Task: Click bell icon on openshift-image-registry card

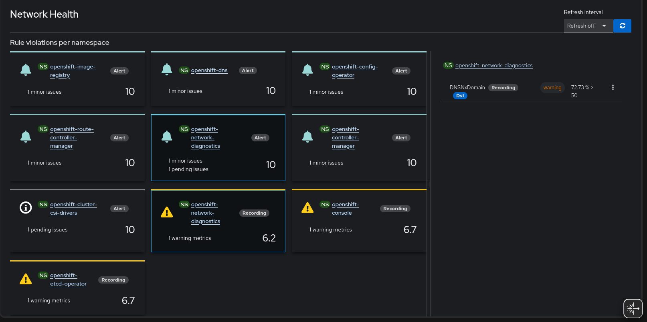Action: point(26,70)
